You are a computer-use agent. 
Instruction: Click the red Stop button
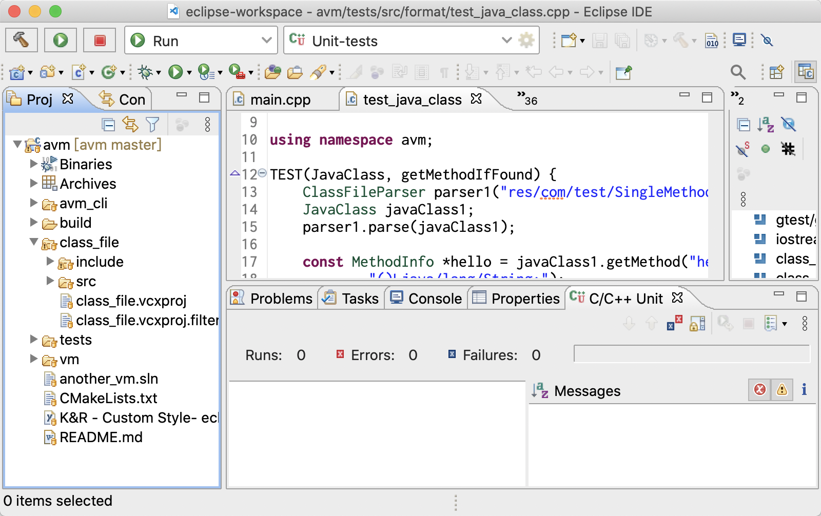point(100,40)
